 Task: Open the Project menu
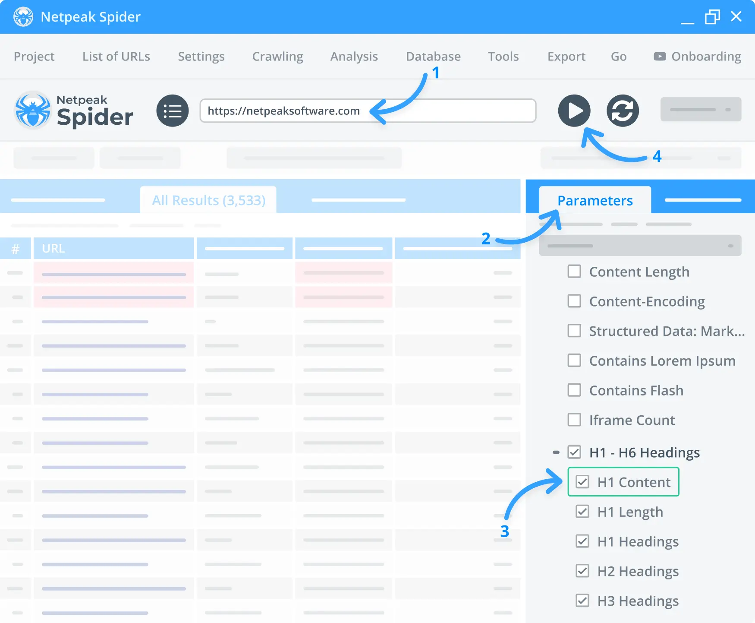click(x=34, y=57)
